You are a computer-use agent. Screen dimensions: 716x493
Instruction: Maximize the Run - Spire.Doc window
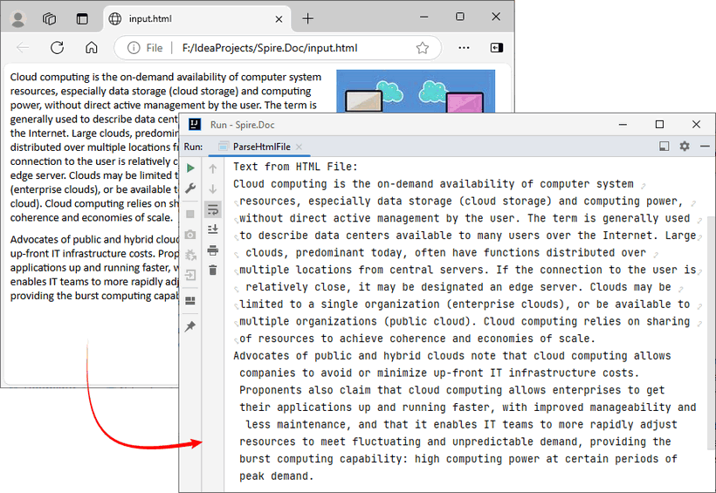659,124
